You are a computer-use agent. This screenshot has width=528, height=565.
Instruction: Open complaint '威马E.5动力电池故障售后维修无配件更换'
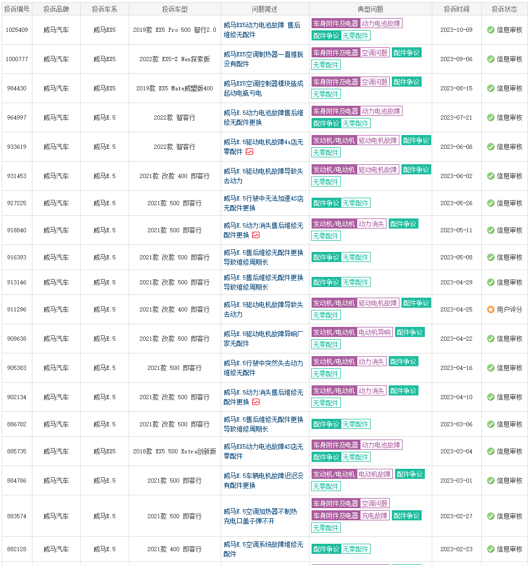[263, 117]
